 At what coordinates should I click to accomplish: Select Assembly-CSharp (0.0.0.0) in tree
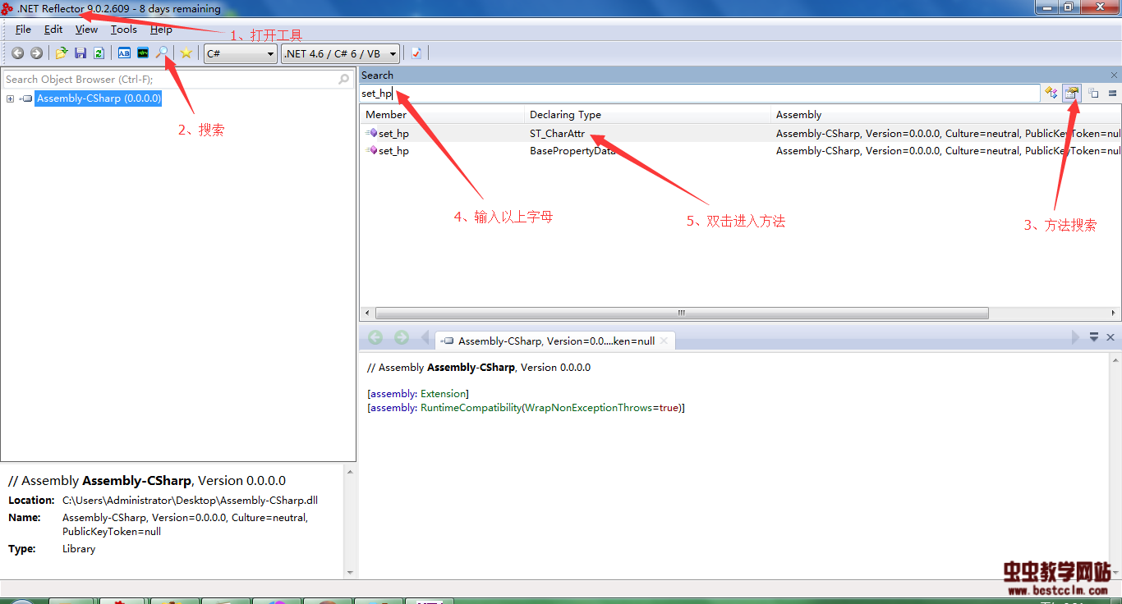[99, 98]
